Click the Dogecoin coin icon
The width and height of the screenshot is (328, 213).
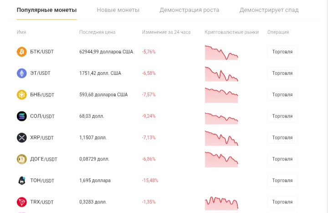(22, 159)
